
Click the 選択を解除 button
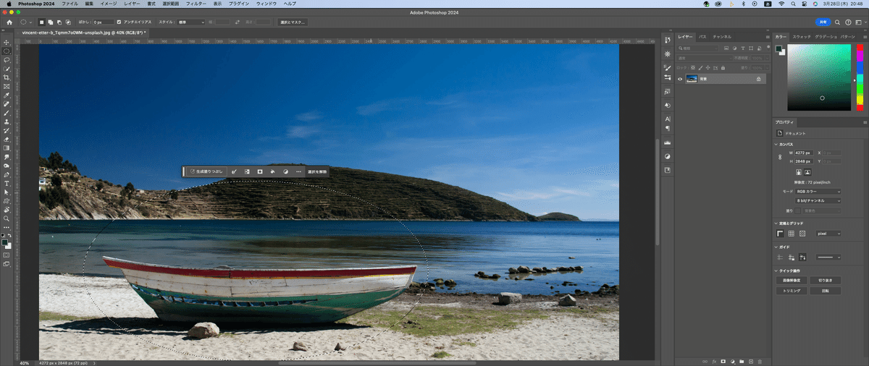pos(317,171)
